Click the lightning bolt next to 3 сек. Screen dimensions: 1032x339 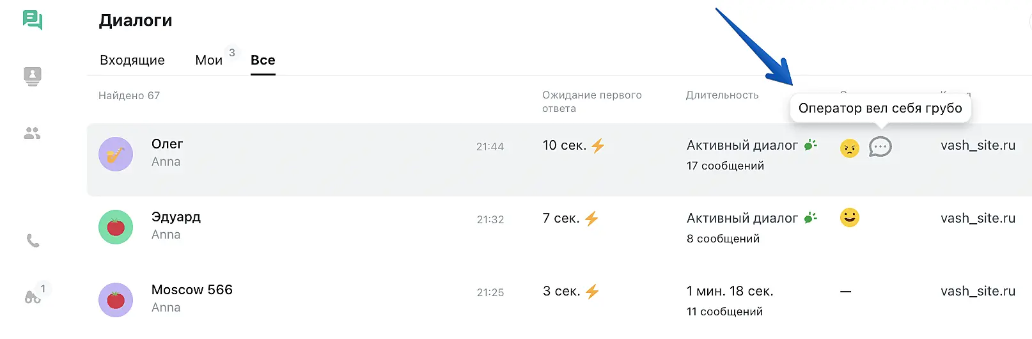pyautogui.click(x=592, y=292)
